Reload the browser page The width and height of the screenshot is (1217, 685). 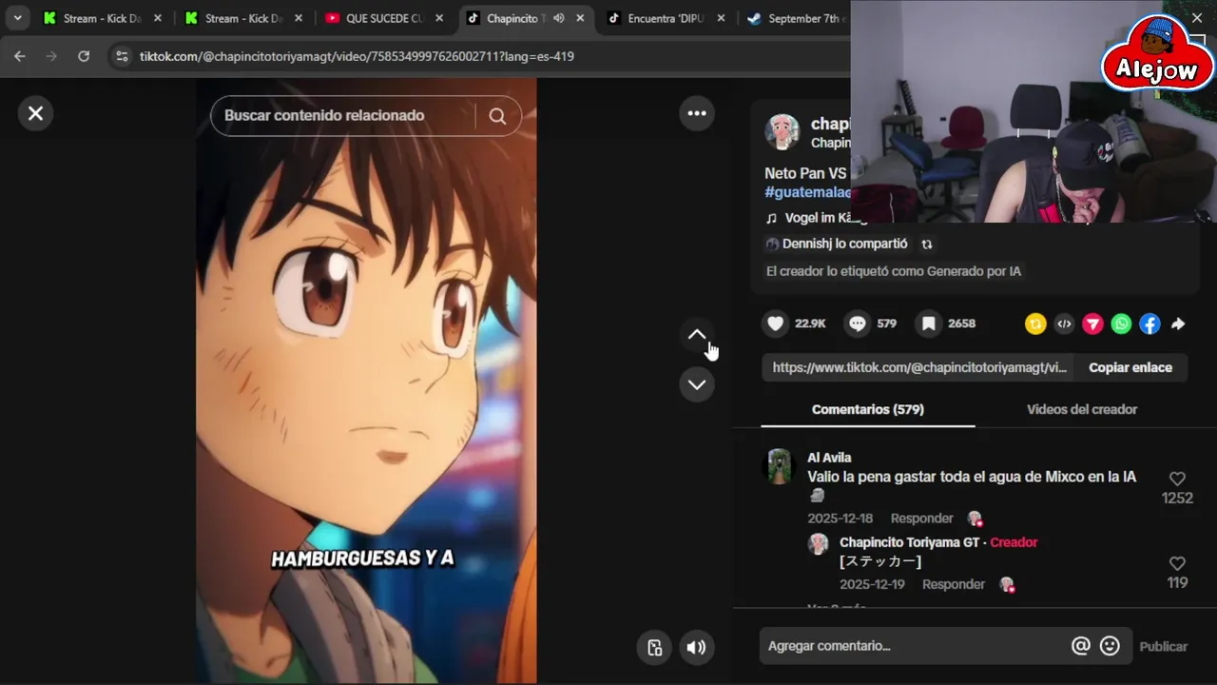click(84, 56)
